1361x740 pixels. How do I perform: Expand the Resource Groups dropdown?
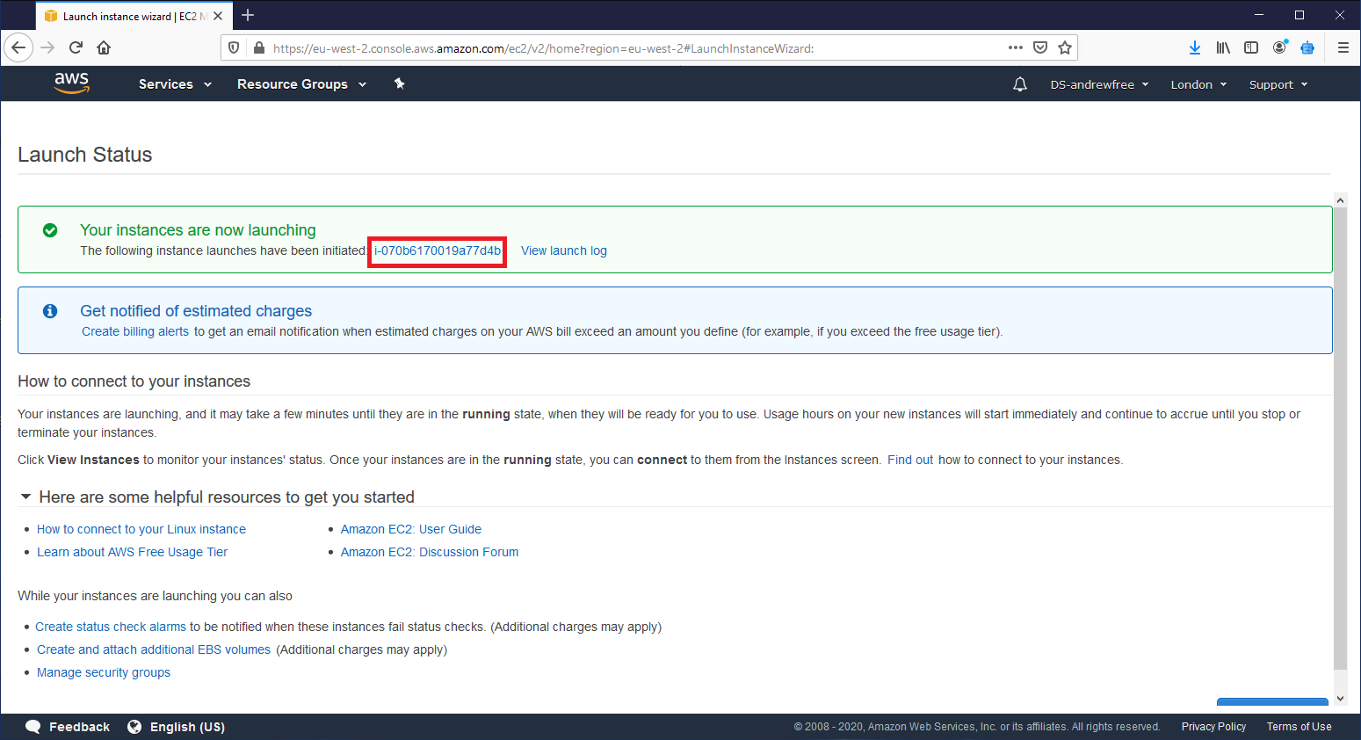[x=301, y=84]
